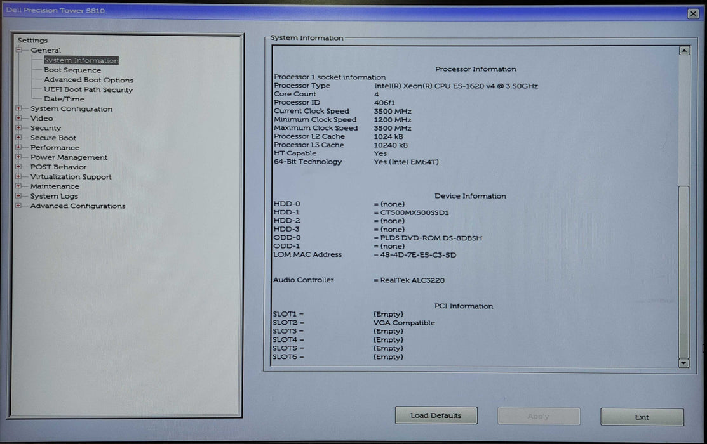The height and width of the screenshot is (444, 707).
Task: Click the Apply button
Action: coord(539,416)
